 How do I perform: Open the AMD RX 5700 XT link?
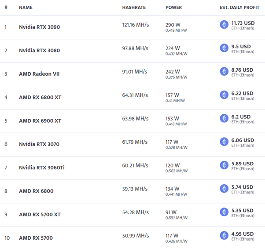pos(40,215)
